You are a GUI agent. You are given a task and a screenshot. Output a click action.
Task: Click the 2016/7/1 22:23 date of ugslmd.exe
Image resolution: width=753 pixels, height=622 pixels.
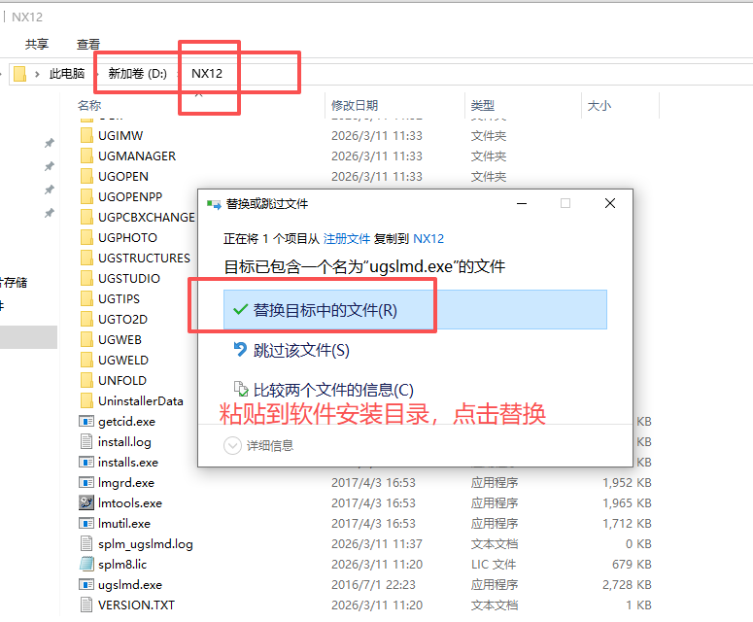(373, 584)
